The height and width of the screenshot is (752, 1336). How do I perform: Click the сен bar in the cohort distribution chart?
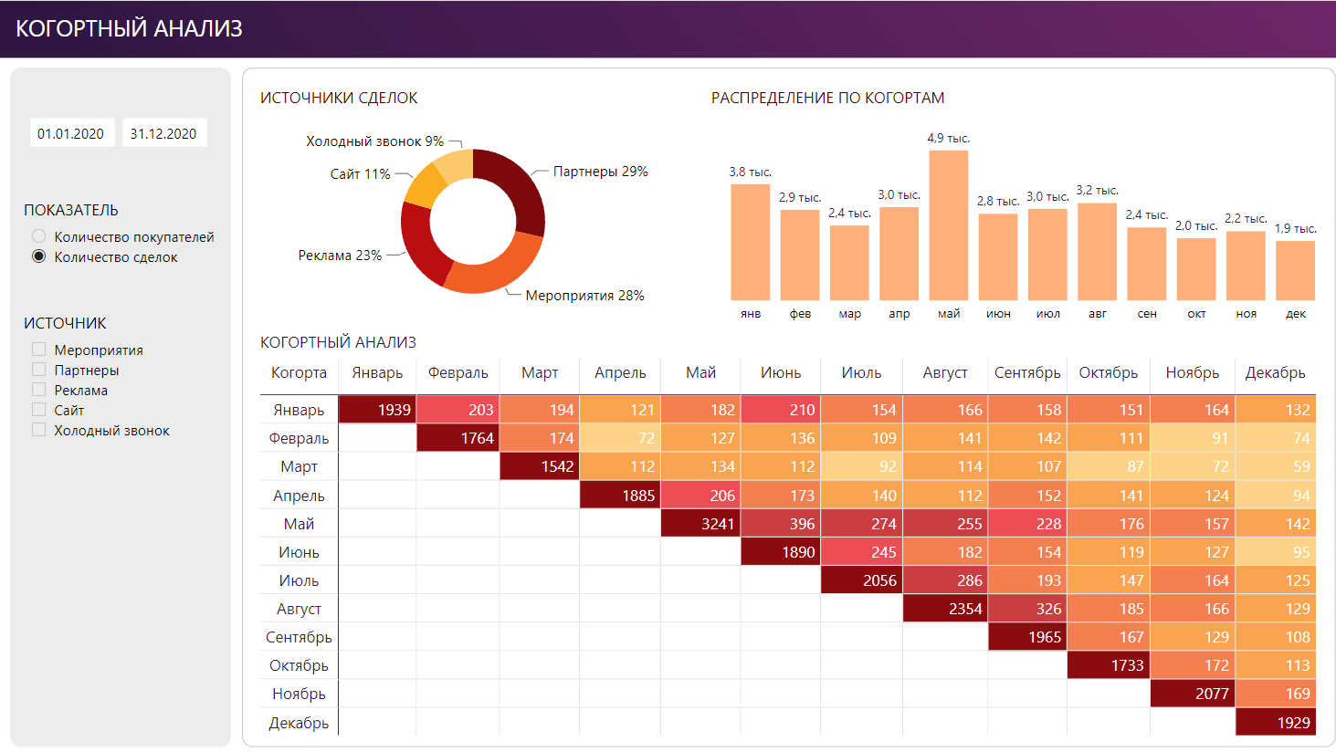click(x=1147, y=264)
